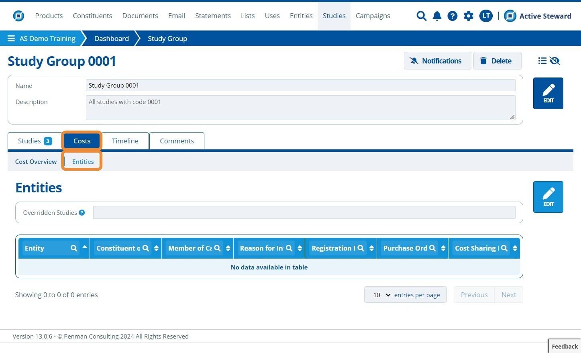
Task: Open the notifications bell icon
Action: coord(437,16)
